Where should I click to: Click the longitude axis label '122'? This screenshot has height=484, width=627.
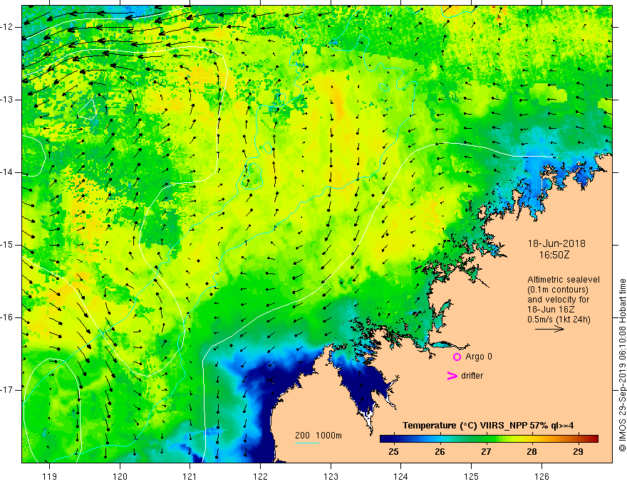click(x=260, y=476)
